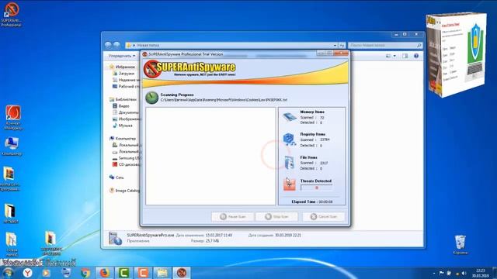Click the Registry Items cube icon
This screenshot has width=497, height=279.
pyautogui.click(x=289, y=139)
